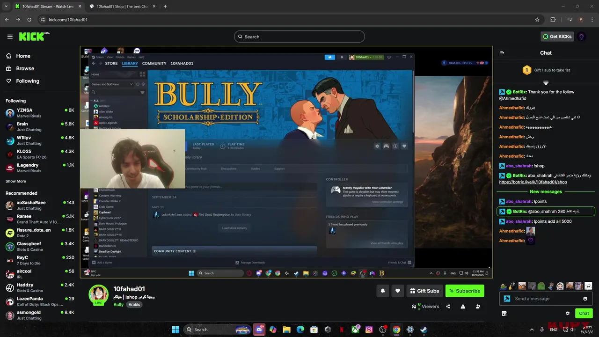Open YZNSA channel in Following list
This screenshot has width=599, height=337.
point(40,113)
